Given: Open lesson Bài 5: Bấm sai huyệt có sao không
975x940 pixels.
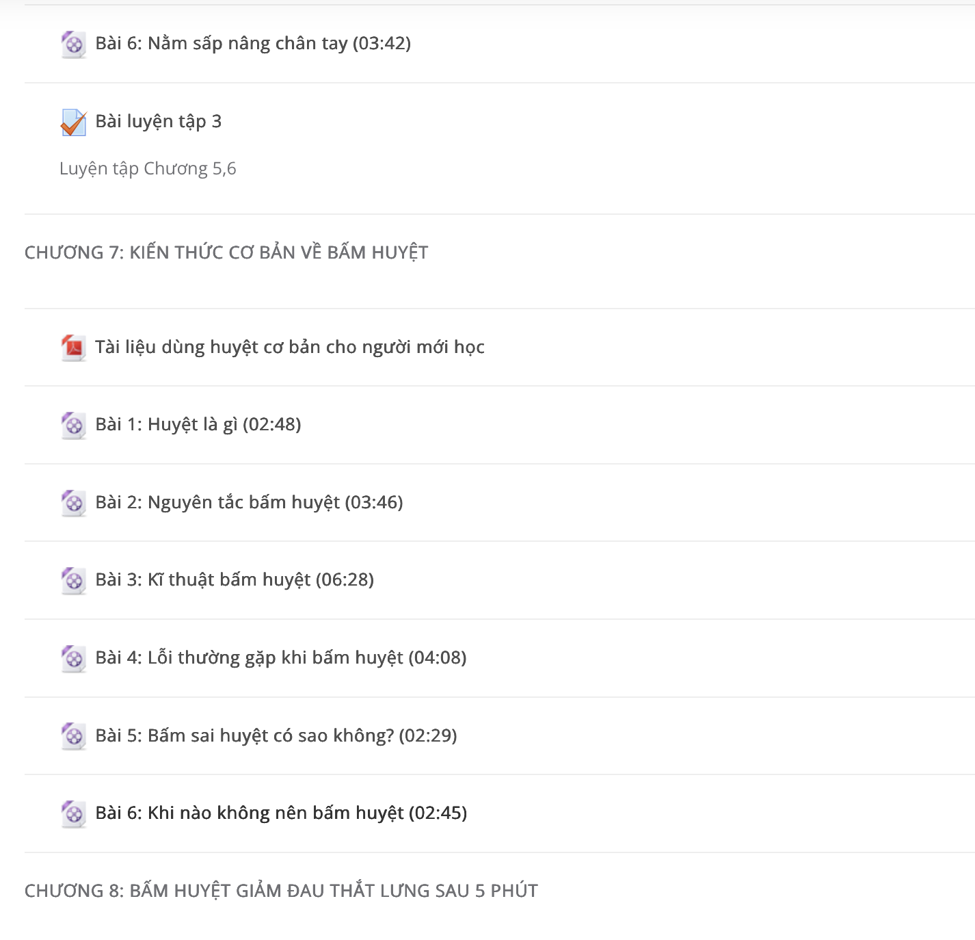Looking at the screenshot, I should (x=276, y=735).
